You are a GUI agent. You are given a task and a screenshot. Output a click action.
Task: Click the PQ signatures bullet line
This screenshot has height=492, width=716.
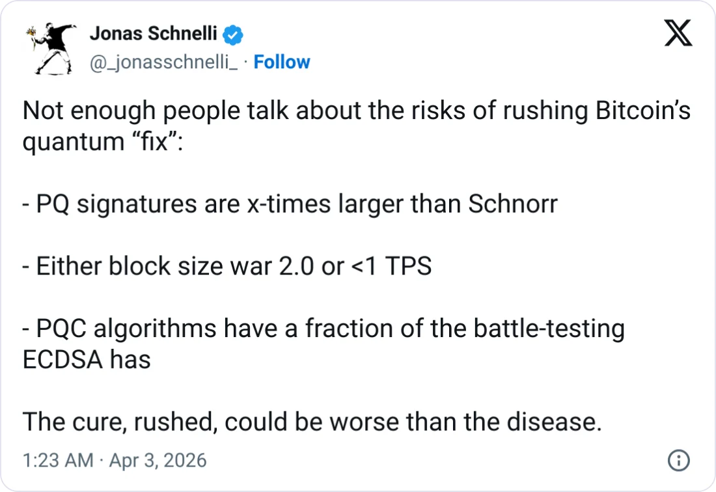[x=290, y=204]
